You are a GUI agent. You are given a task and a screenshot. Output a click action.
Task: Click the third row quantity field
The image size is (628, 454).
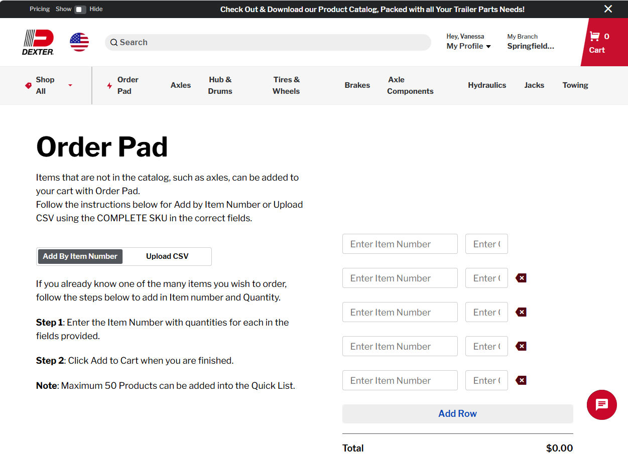tap(486, 312)
